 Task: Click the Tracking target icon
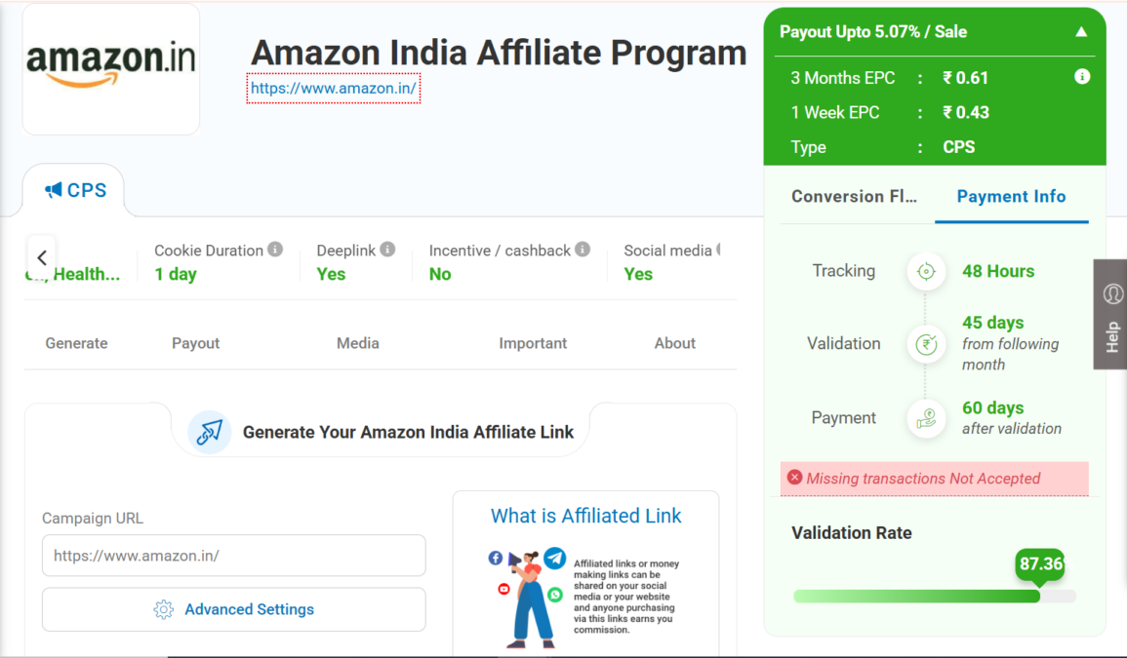coord(926,271)
